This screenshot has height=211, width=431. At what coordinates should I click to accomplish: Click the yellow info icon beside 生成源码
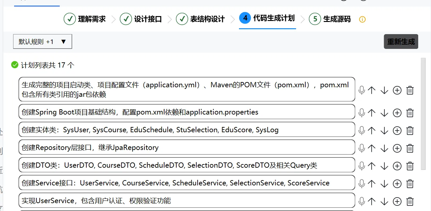pos(362,19)
